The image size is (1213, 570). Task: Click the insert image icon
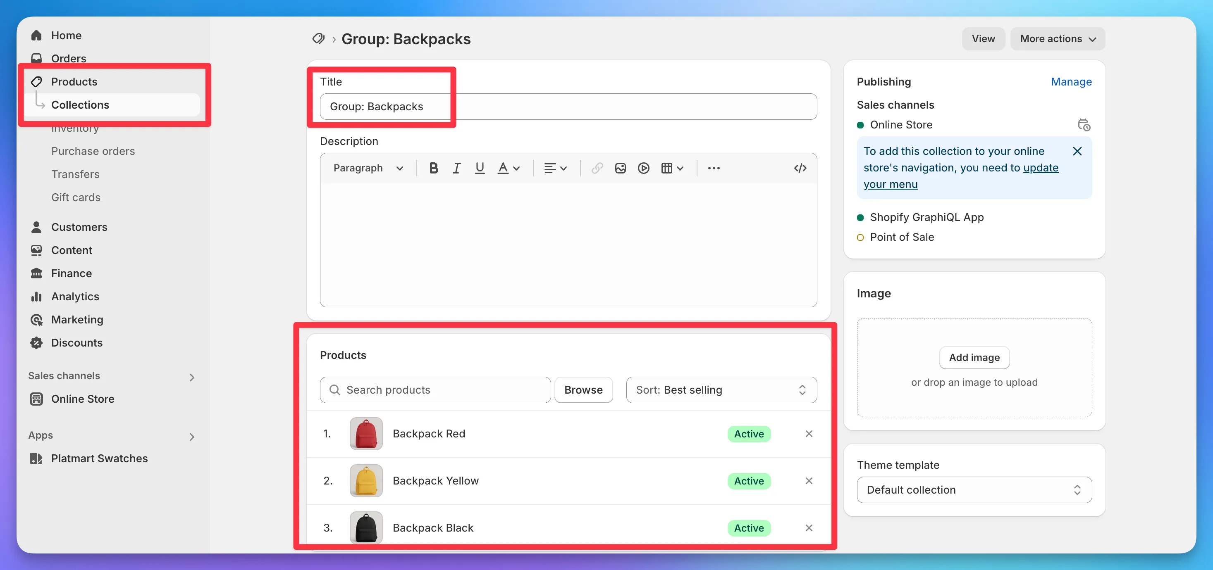620,168
